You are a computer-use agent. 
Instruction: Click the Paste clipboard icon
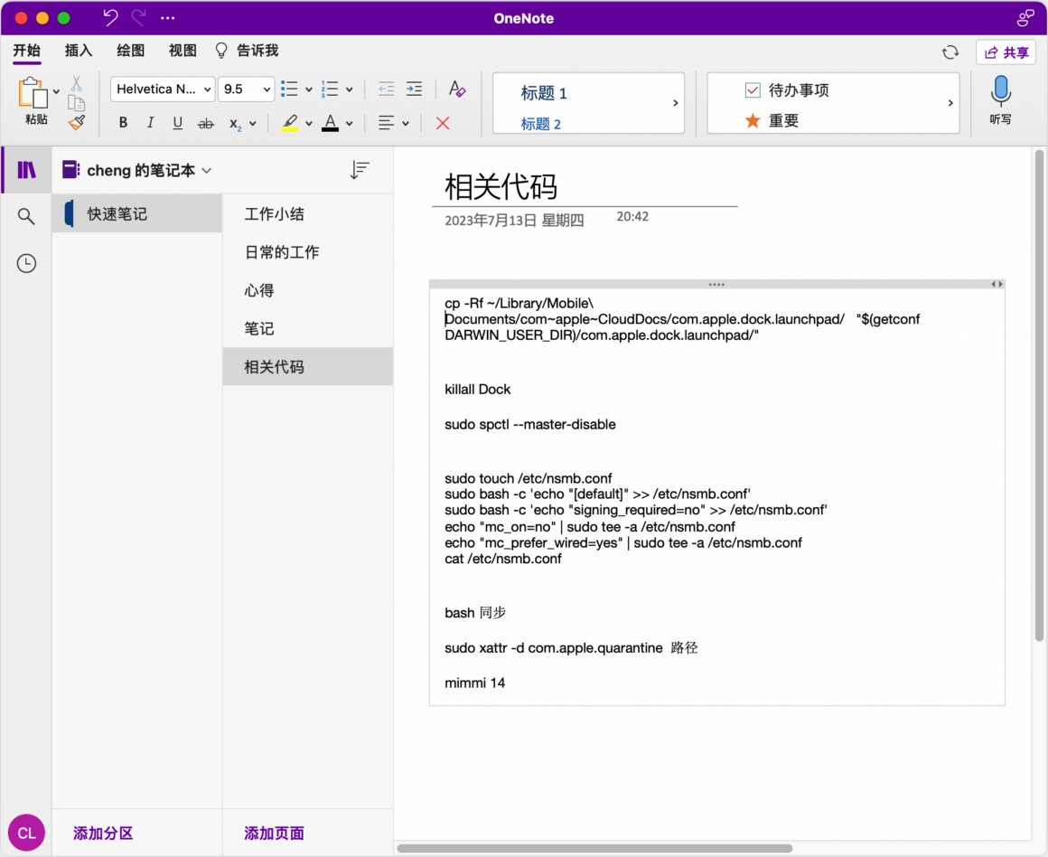coord(33,93)
